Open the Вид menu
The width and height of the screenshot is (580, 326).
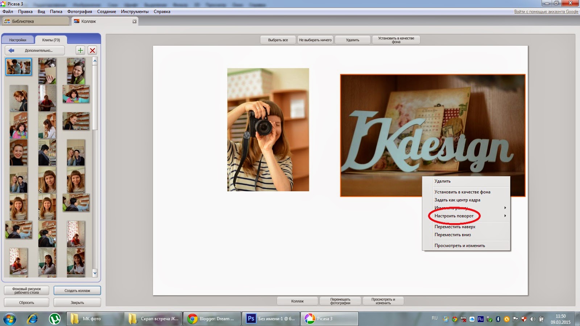click(41, 12)
